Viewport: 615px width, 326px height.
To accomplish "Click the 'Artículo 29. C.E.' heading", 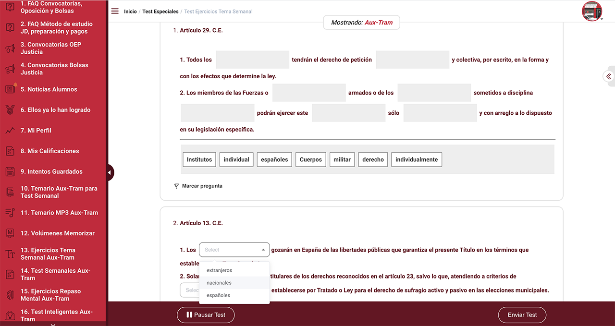I will click(x=201, y=30).
